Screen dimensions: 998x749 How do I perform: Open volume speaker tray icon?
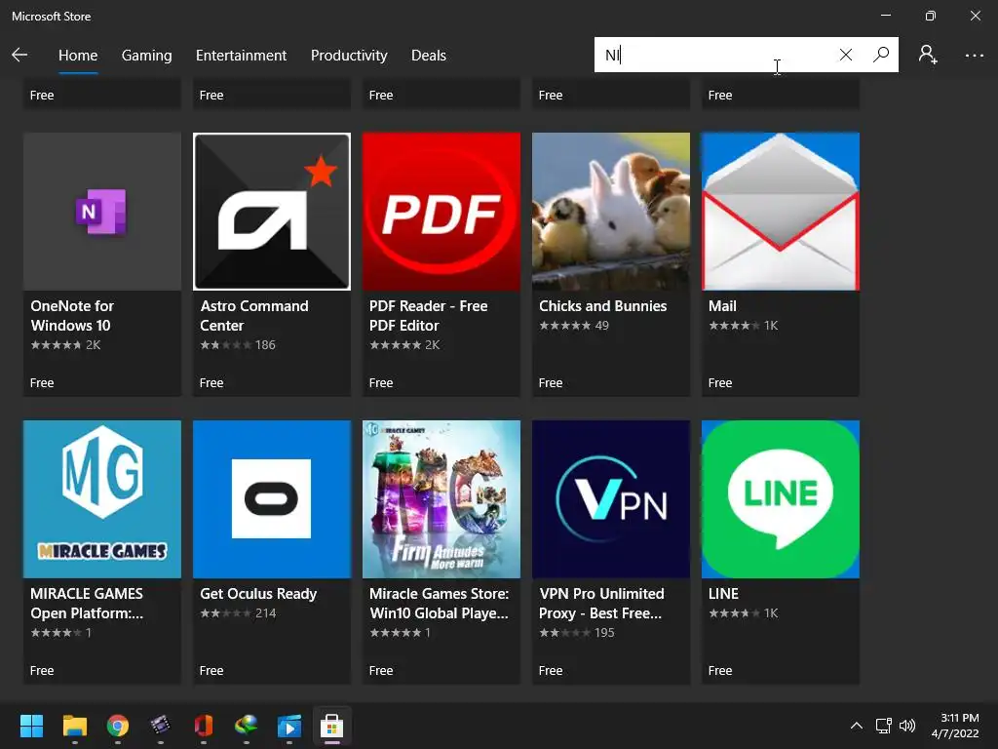point(907,726)
